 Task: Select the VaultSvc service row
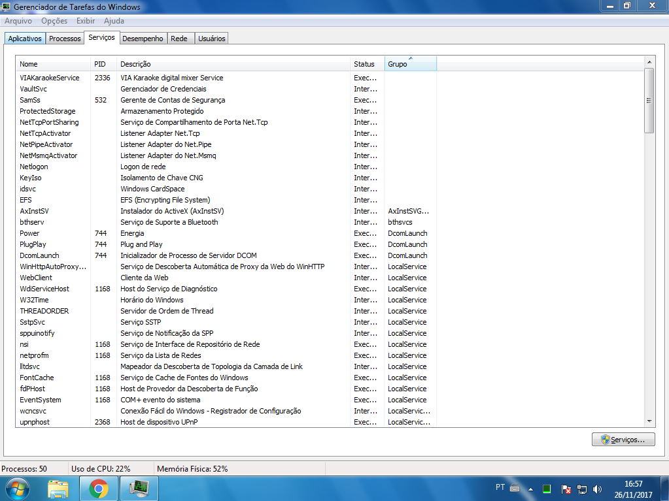click(x=226, y=89)
